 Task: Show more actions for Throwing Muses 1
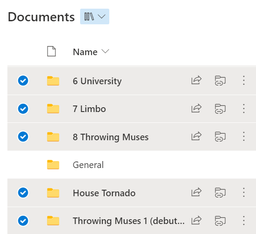click(x=244, y=221)
